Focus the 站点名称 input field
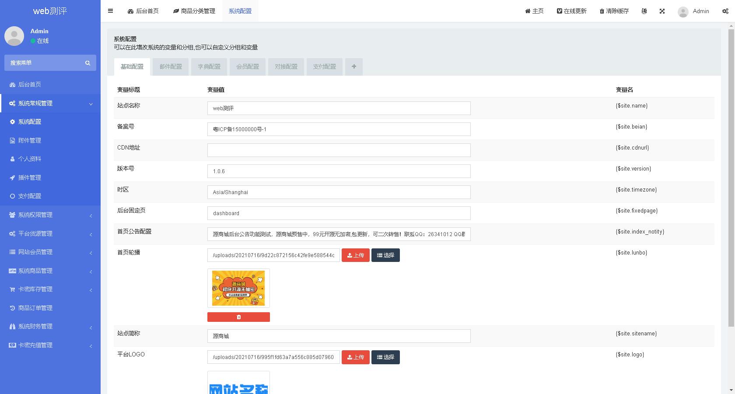This screenshot has width=735, height=394. tap(339, 108)
